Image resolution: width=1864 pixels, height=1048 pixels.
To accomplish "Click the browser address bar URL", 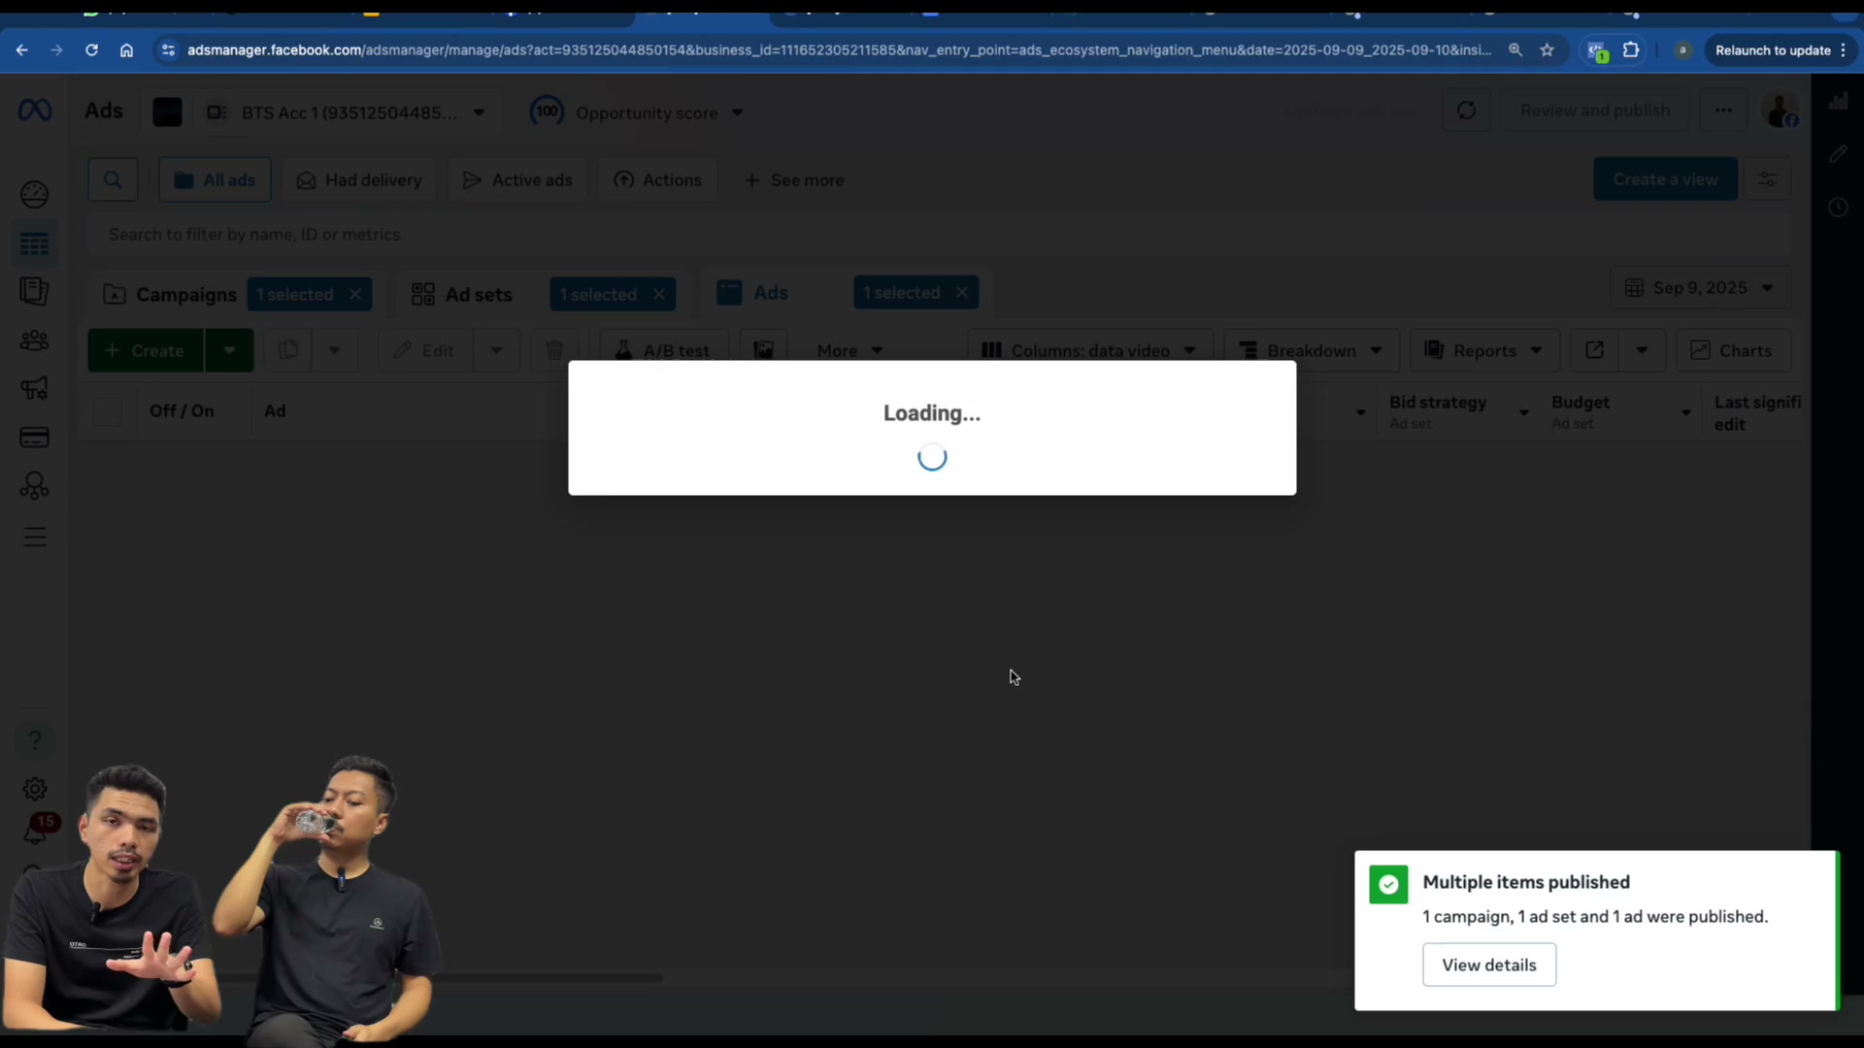I will coord(839,50).
